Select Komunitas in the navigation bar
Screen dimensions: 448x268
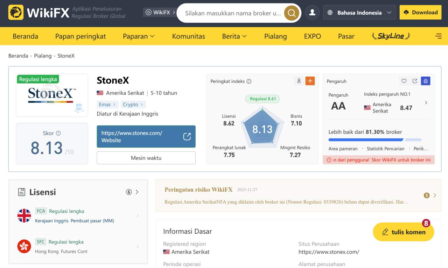pyautogui.click(x=189, y=36)
